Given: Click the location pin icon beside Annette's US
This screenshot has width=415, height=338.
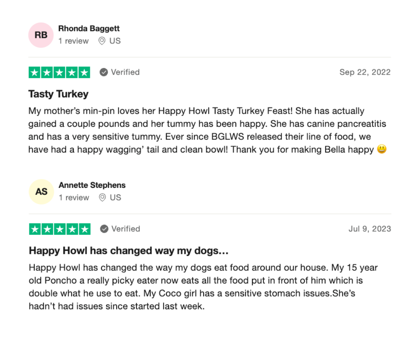Looking at the screenshot, I should [x=102, y=197].
